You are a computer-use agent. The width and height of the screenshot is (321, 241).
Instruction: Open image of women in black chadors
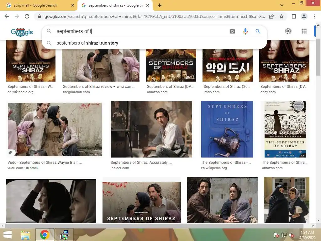point(287,200)
